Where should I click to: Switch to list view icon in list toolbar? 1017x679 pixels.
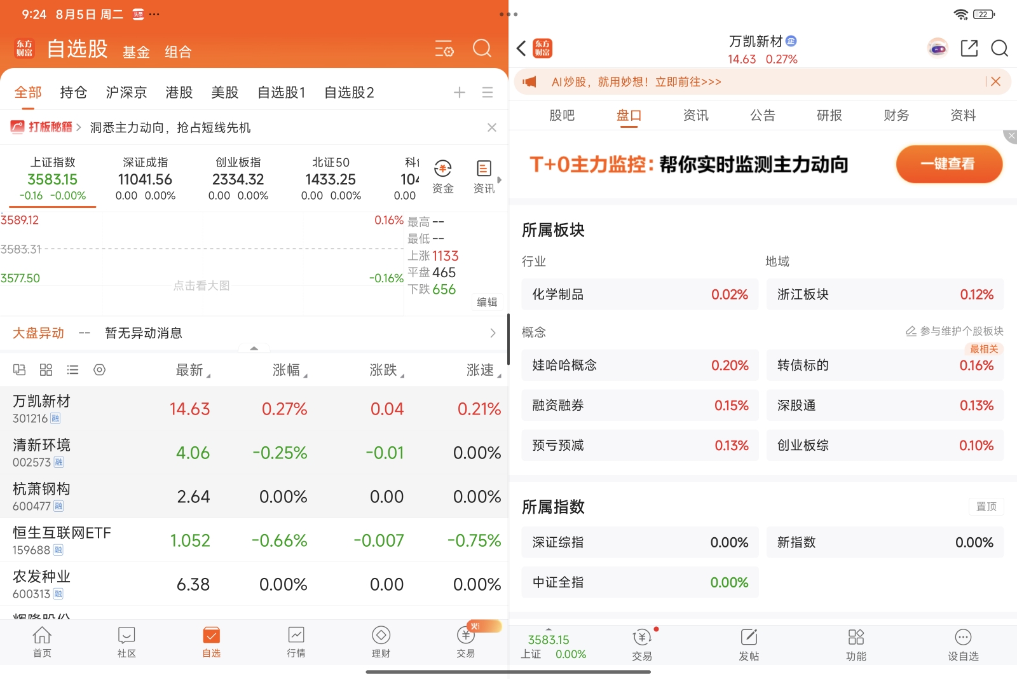[x=73, y=370]
